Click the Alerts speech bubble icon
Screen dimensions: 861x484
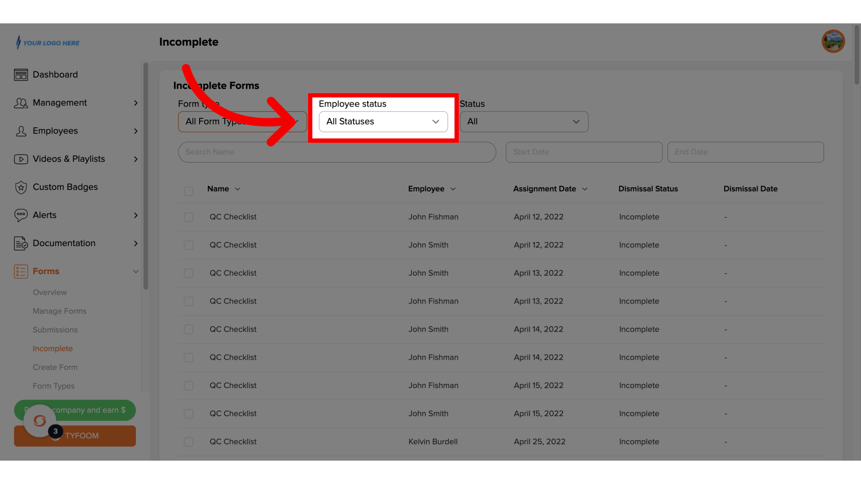click(x=21, y=216)
